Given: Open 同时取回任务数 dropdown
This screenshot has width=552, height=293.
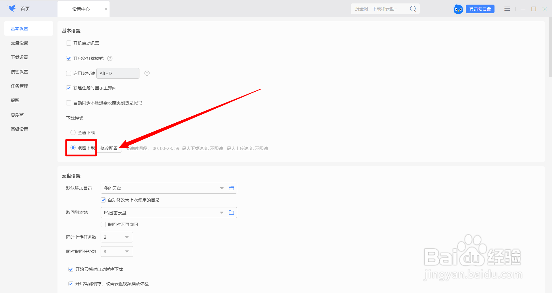Looking at the screenshot, I should pyautogui.click(x=117, y=252).
